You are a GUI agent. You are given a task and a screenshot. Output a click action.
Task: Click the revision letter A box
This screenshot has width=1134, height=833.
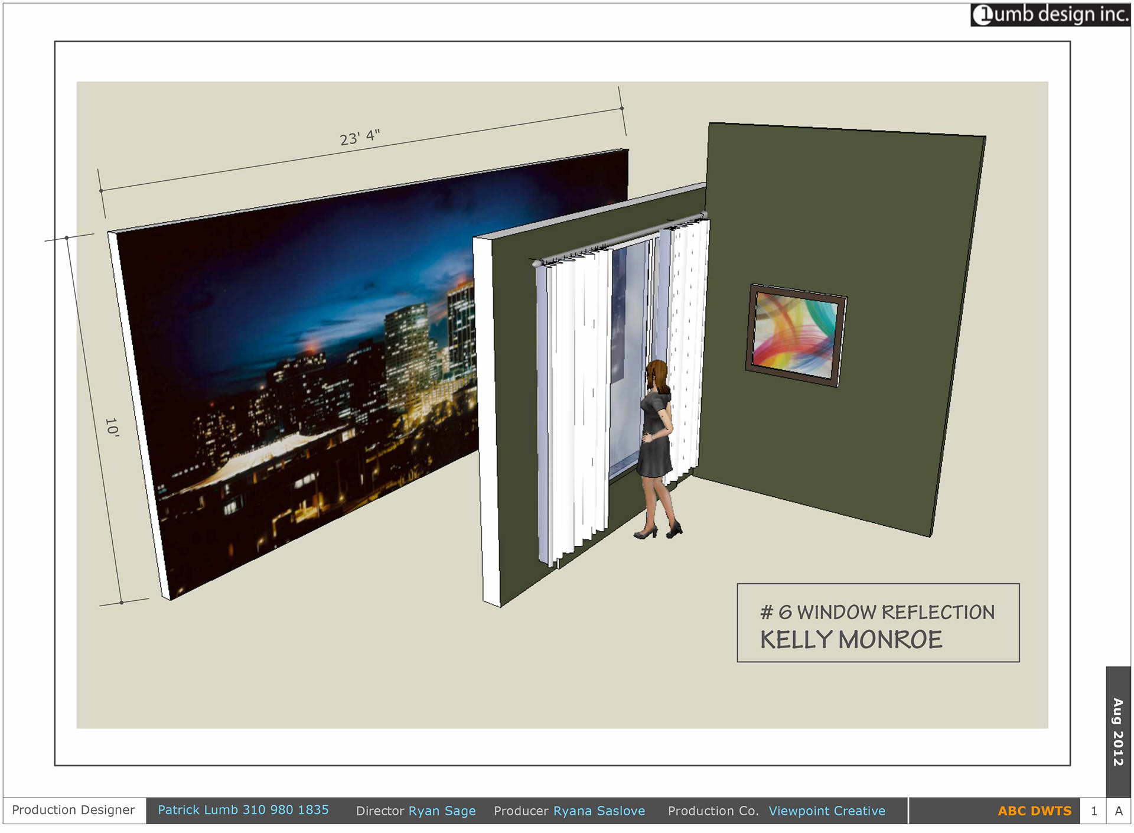coord(1119,811)
